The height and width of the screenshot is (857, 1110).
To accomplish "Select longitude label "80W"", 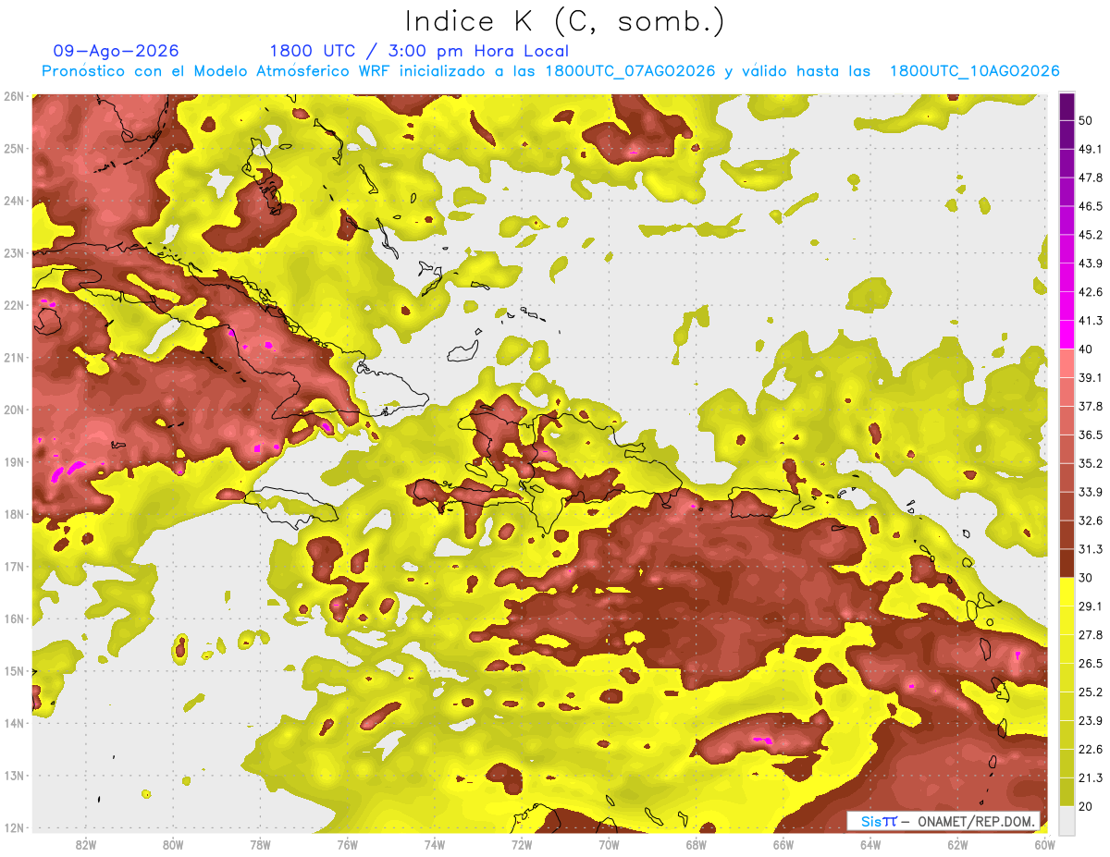I will point(173,844).
